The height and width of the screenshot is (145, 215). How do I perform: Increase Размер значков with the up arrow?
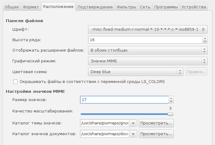tap(171, 98)
